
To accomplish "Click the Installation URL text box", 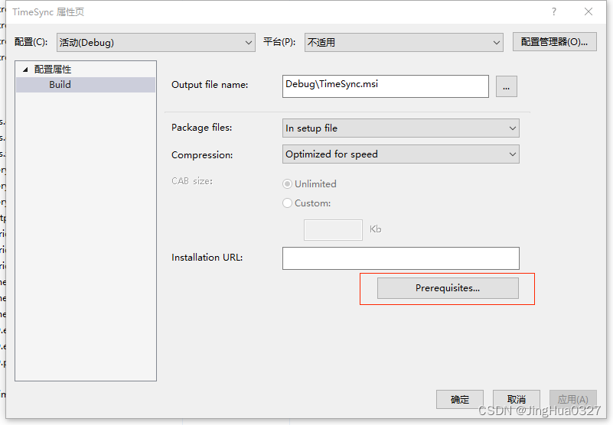I will pyautogui.click(x=400, y=258).
